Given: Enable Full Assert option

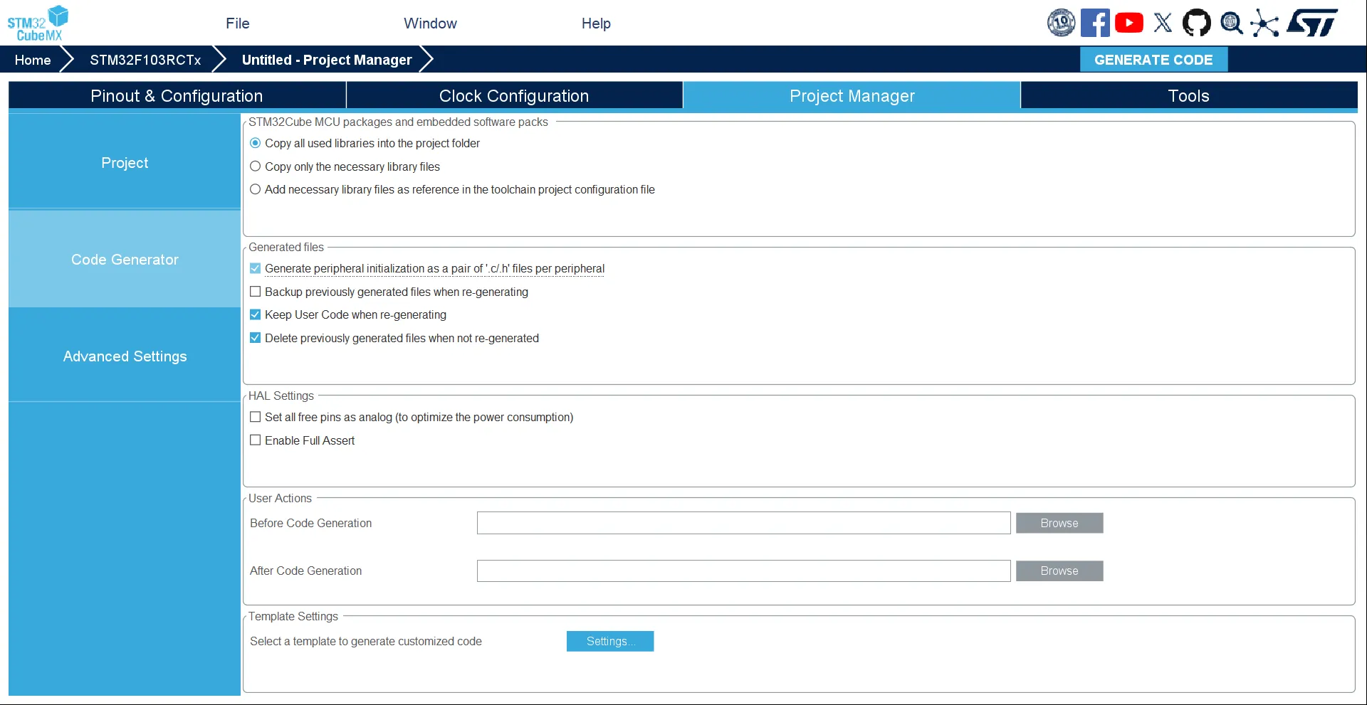Looking at the screenshot, I should (255, 440).
